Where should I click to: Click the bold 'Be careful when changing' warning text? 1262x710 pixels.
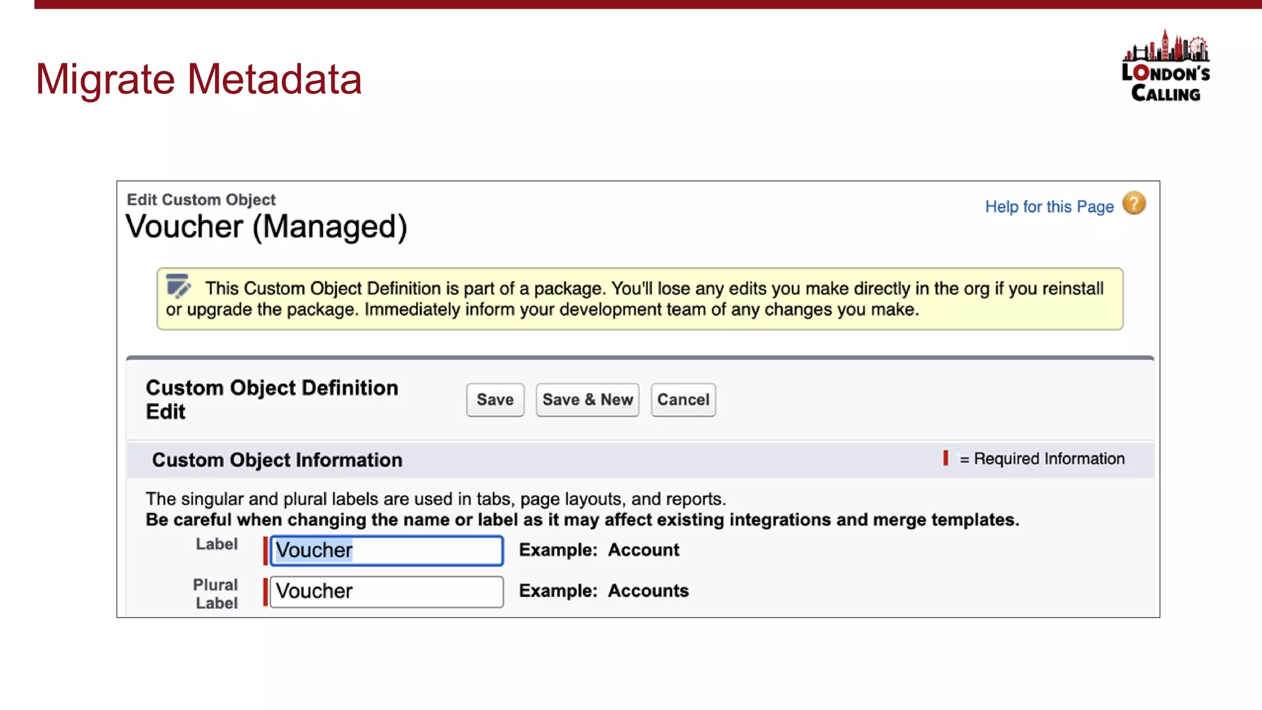pos(582,520)
